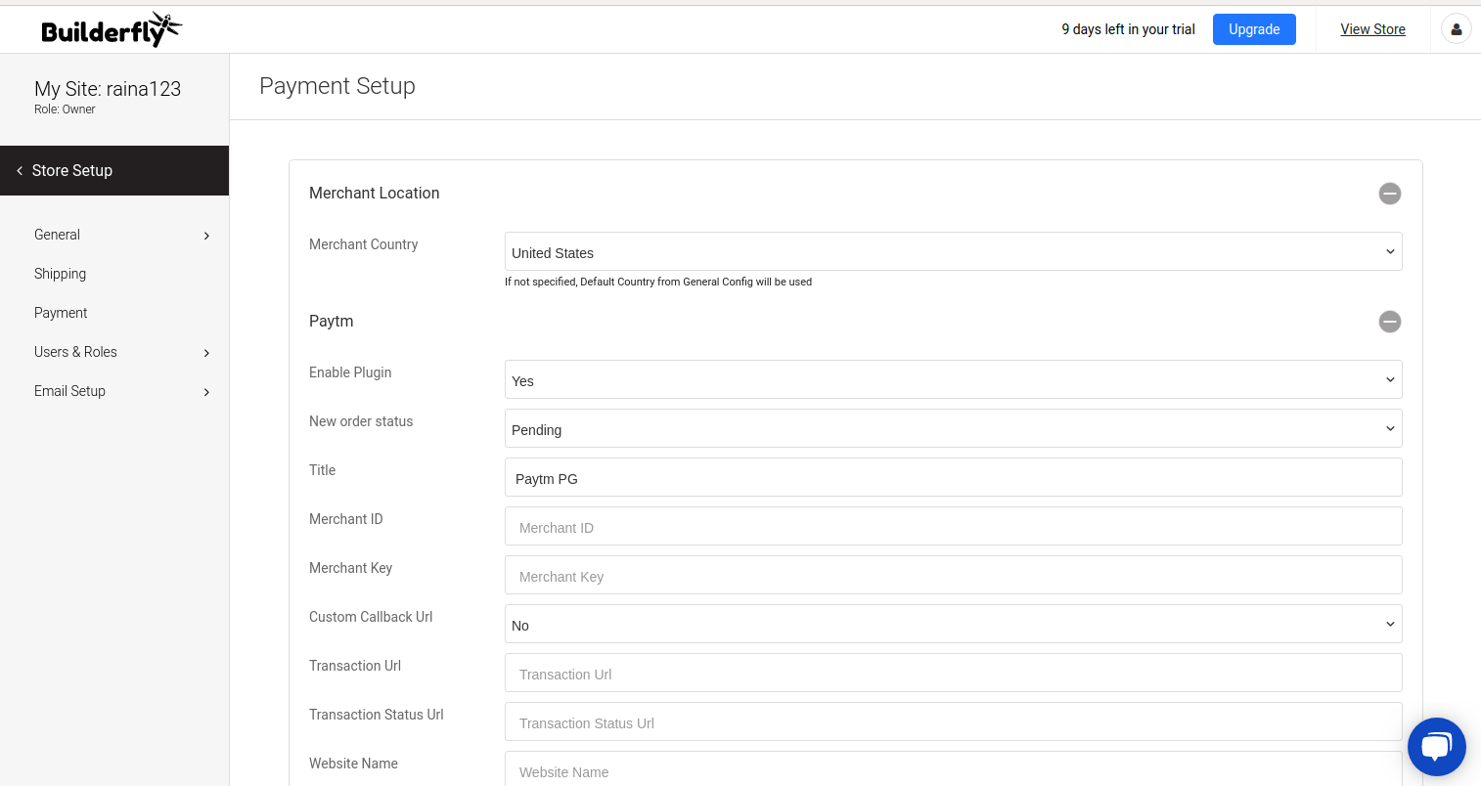Select Payment in the sidebar menu
Image resolution: width=1481 pixels, height=786 pixels.
(61, 313)
